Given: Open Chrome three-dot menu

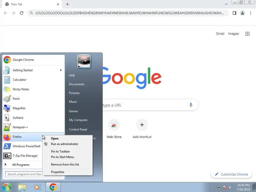Looking at the screenshot, I should coord(250,13).
